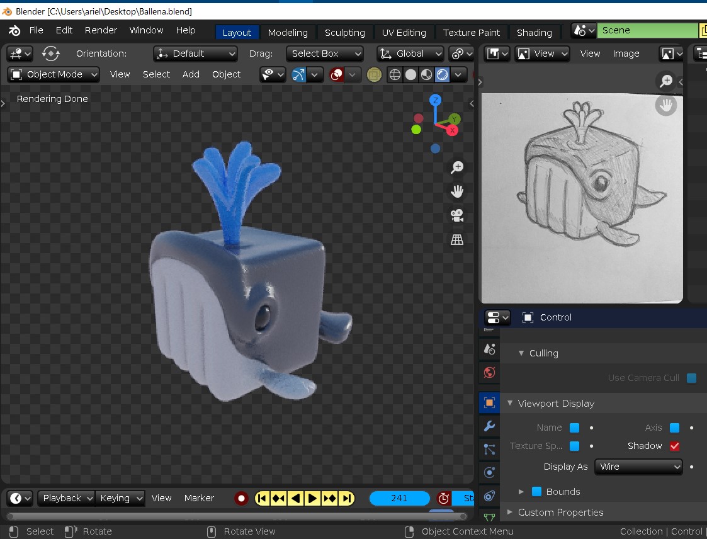The height and width of the screenshot is (539, 707).
Task: Select Material Preview shading mode
Action: click(x=427, y=74)
